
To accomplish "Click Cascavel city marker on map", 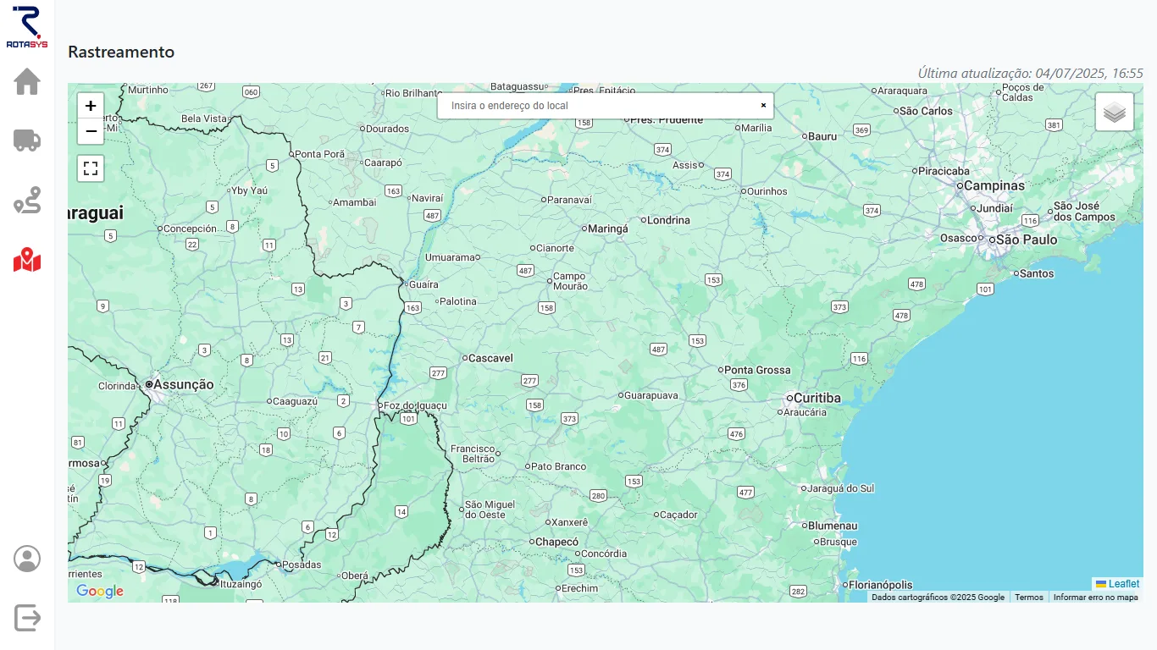I will pos(465,358).
